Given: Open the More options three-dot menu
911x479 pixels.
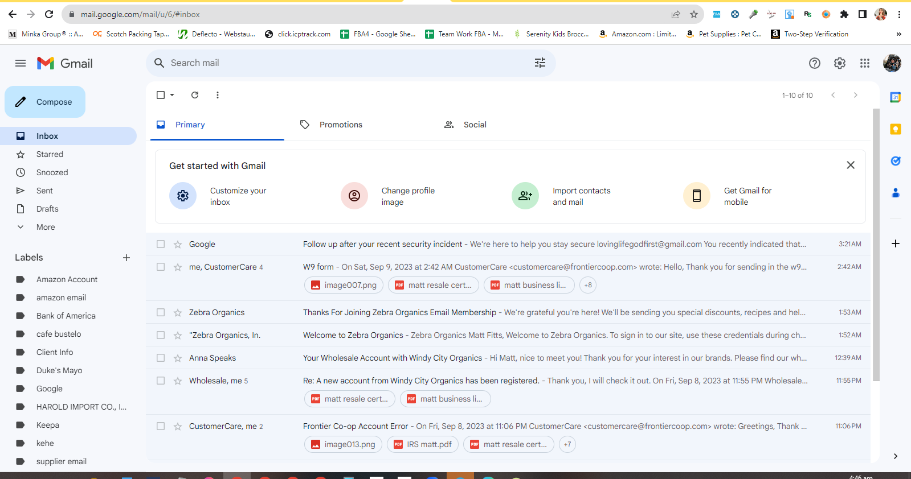Looking at the screenshot, I should coord(218,95).
